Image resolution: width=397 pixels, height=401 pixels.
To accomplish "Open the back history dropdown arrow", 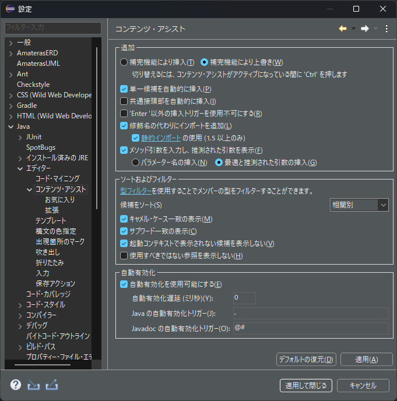I will click(353, 29).
